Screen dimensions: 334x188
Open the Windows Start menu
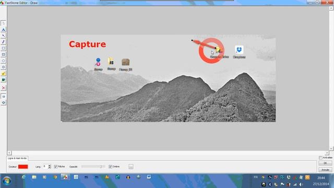(x=7, y=181)
